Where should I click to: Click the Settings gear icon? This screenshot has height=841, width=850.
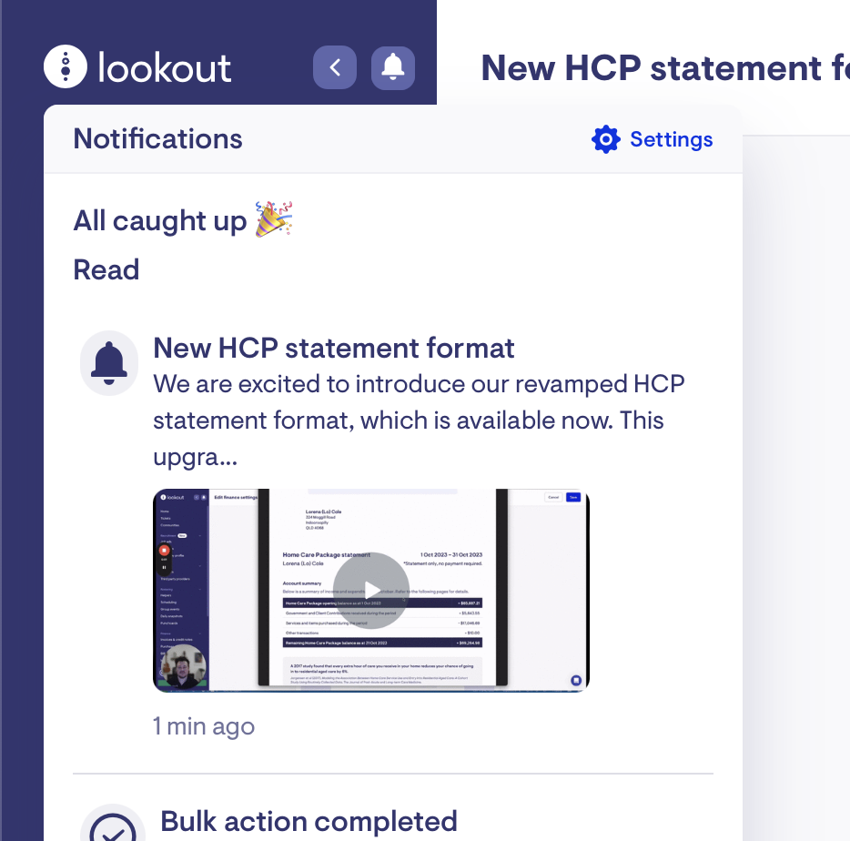605,139
